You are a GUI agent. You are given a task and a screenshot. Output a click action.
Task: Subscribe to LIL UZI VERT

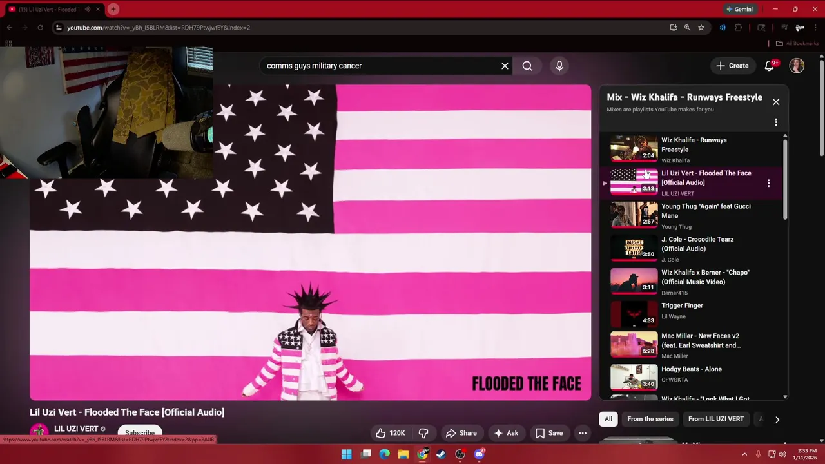click(x=140, y=433)
